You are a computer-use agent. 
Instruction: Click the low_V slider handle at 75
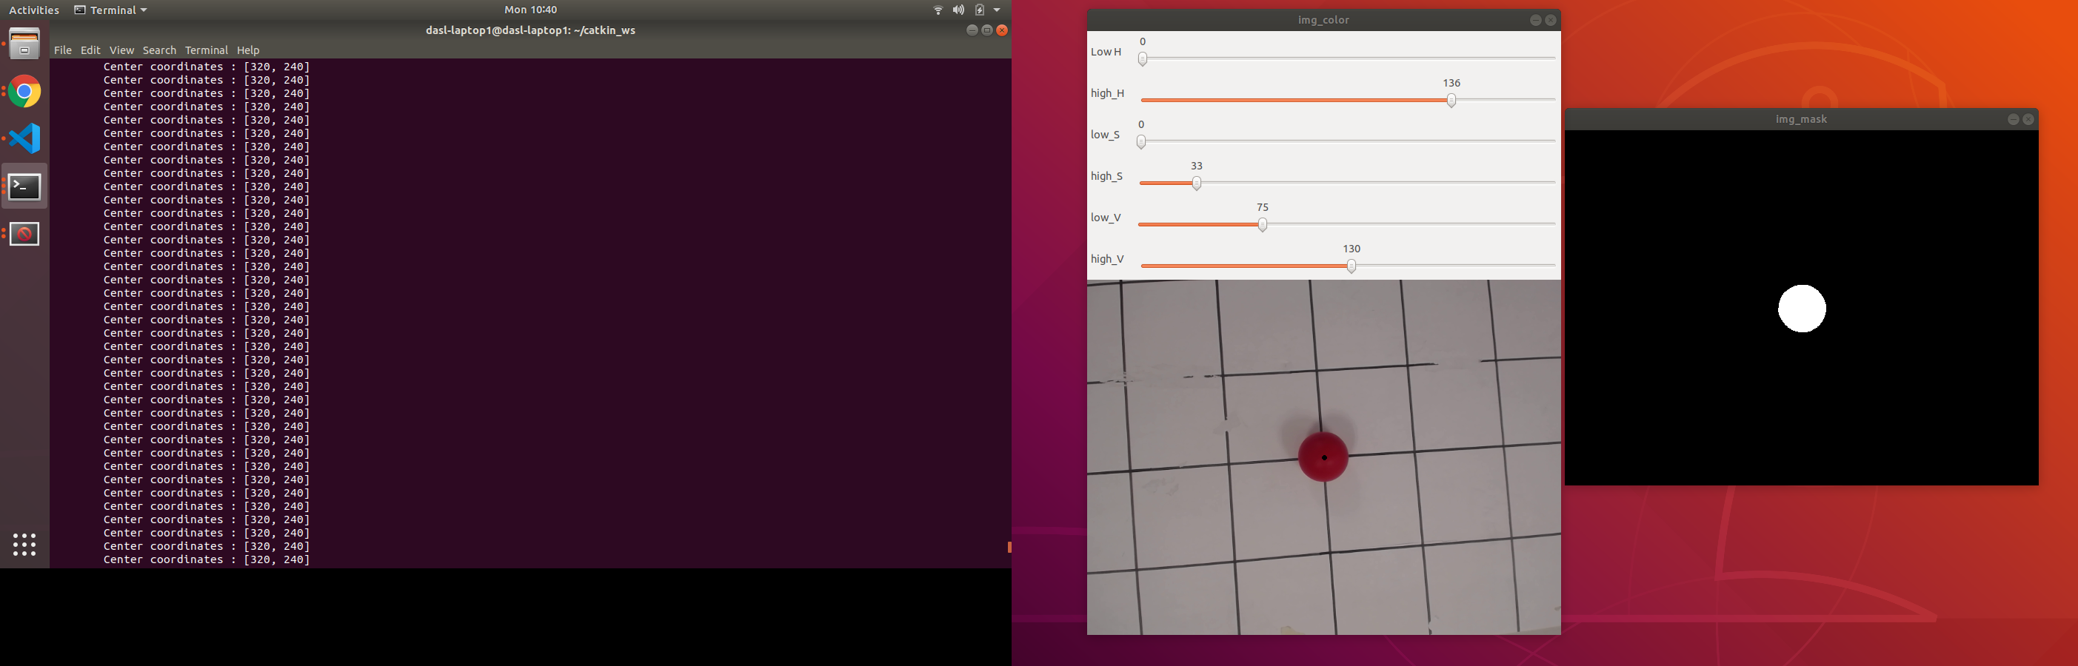click(x=1263, y=225)
